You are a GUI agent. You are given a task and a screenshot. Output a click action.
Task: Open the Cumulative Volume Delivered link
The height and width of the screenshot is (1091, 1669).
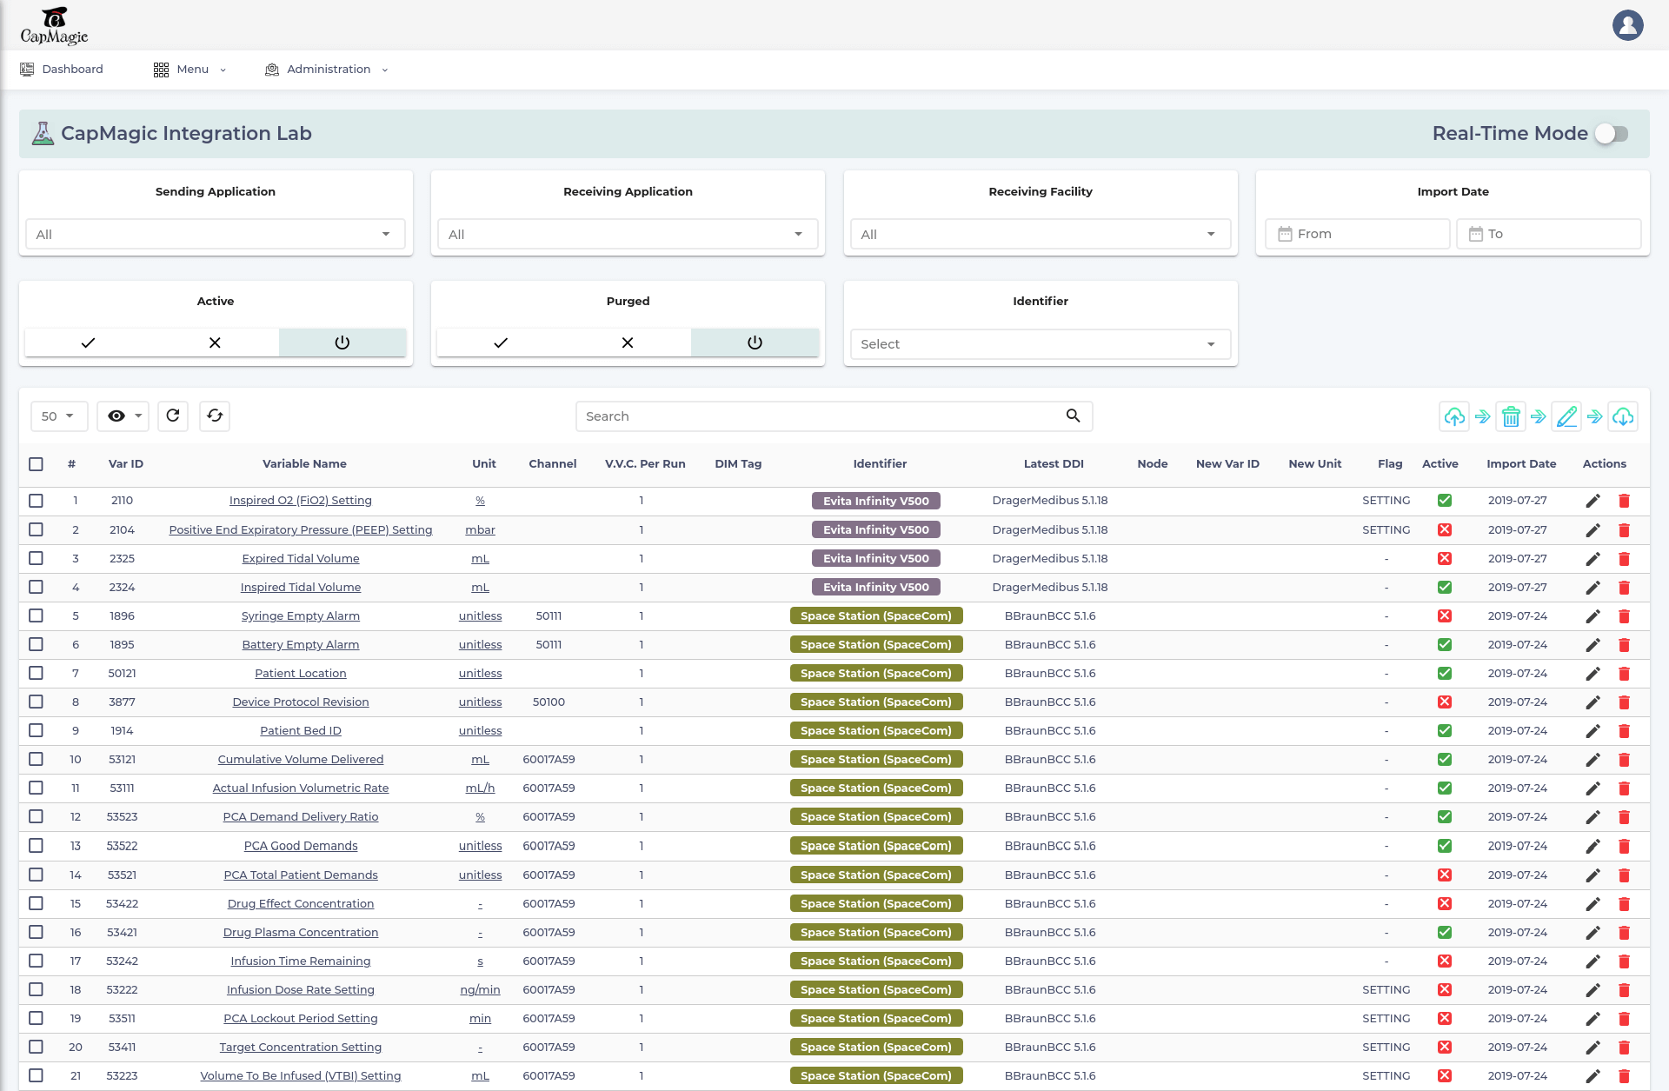click(301, 759)
